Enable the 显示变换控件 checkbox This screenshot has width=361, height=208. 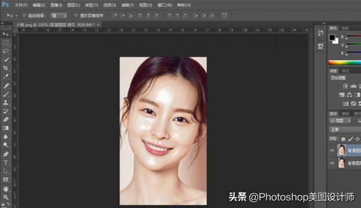pos(76,16)
